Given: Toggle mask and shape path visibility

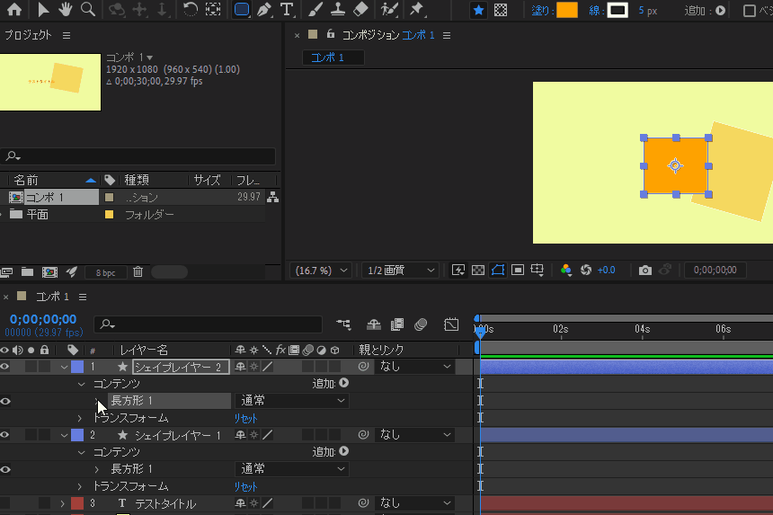Looking at the screenshot, I should point(498,270).
